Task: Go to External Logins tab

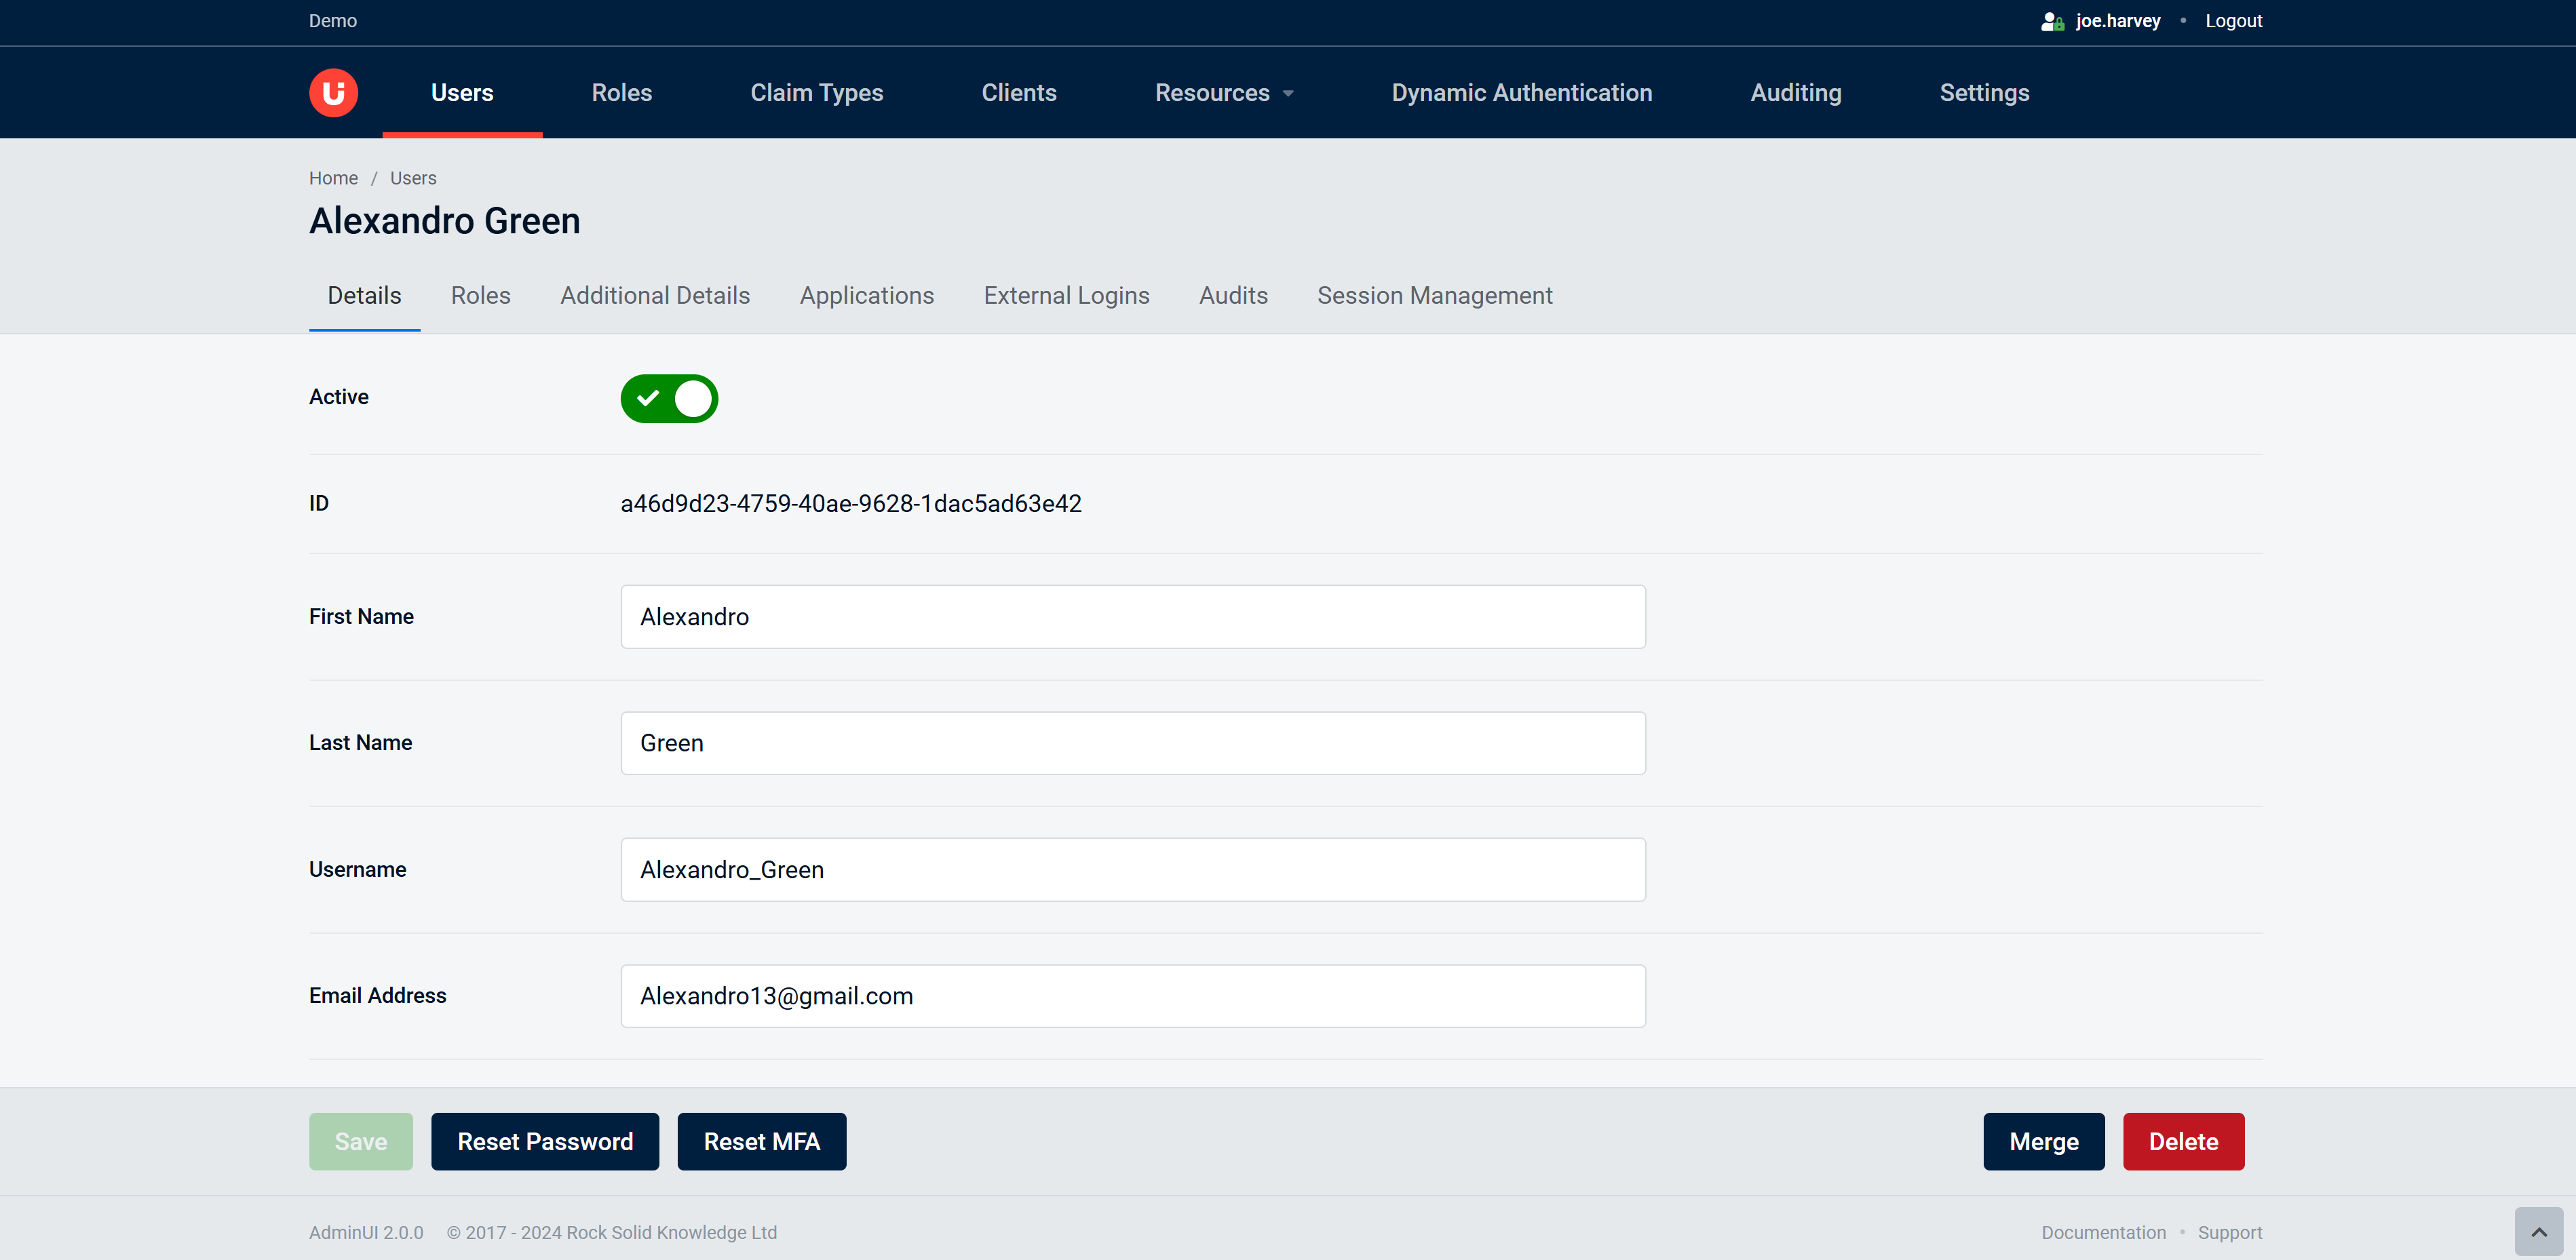Action: (1066, 296)
